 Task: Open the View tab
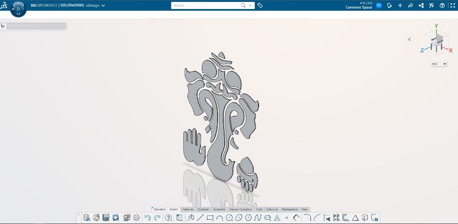(304, 209)
